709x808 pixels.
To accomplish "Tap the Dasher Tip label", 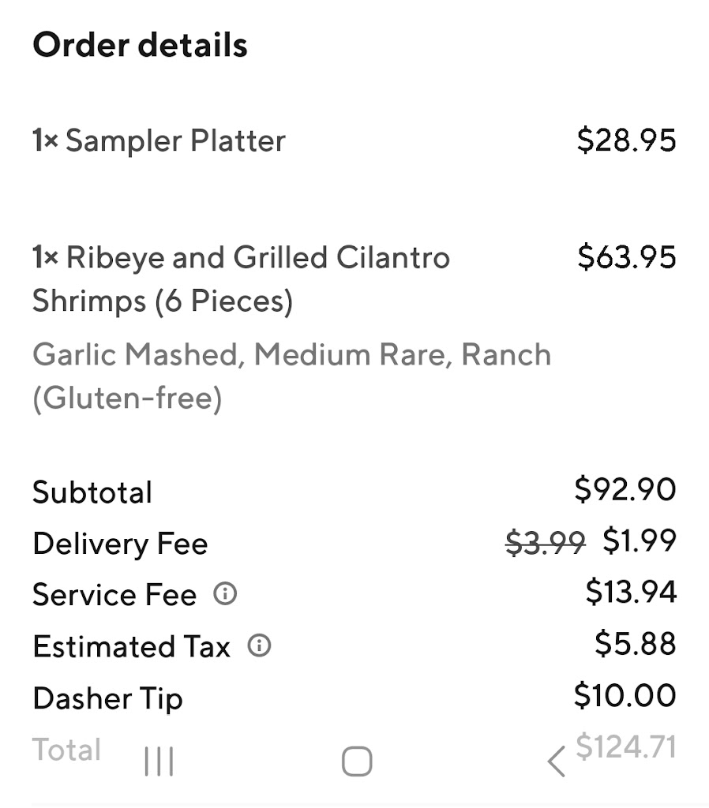I will pyautogui.click(x=107, y=699).
